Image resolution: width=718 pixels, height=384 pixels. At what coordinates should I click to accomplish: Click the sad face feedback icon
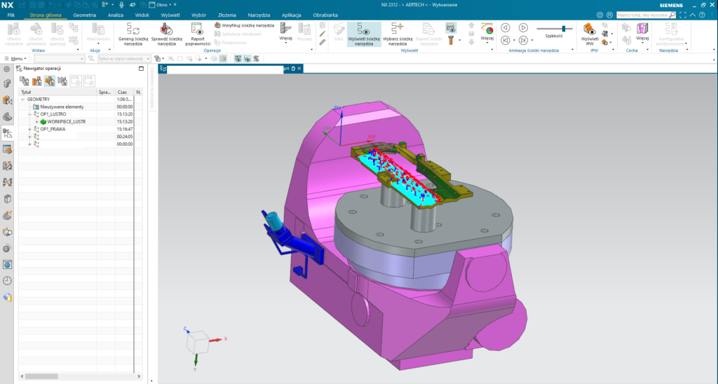609,15
